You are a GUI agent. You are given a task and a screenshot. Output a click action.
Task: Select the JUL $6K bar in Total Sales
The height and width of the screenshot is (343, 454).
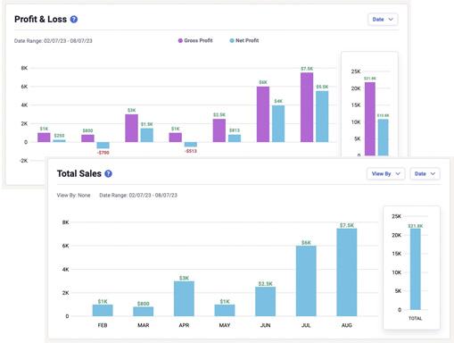click(306, 281)
